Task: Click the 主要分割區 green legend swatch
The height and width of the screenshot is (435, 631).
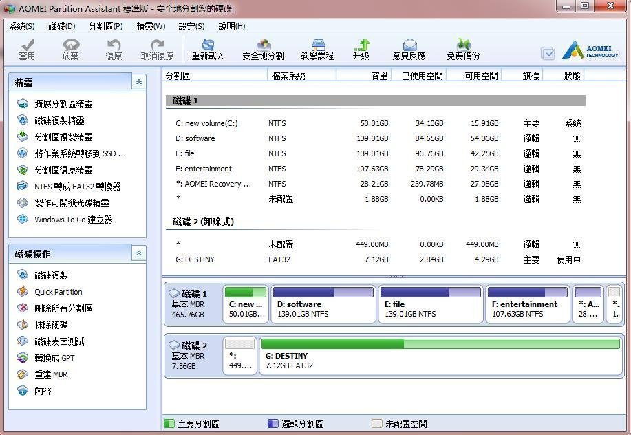Action: [169, 424]
